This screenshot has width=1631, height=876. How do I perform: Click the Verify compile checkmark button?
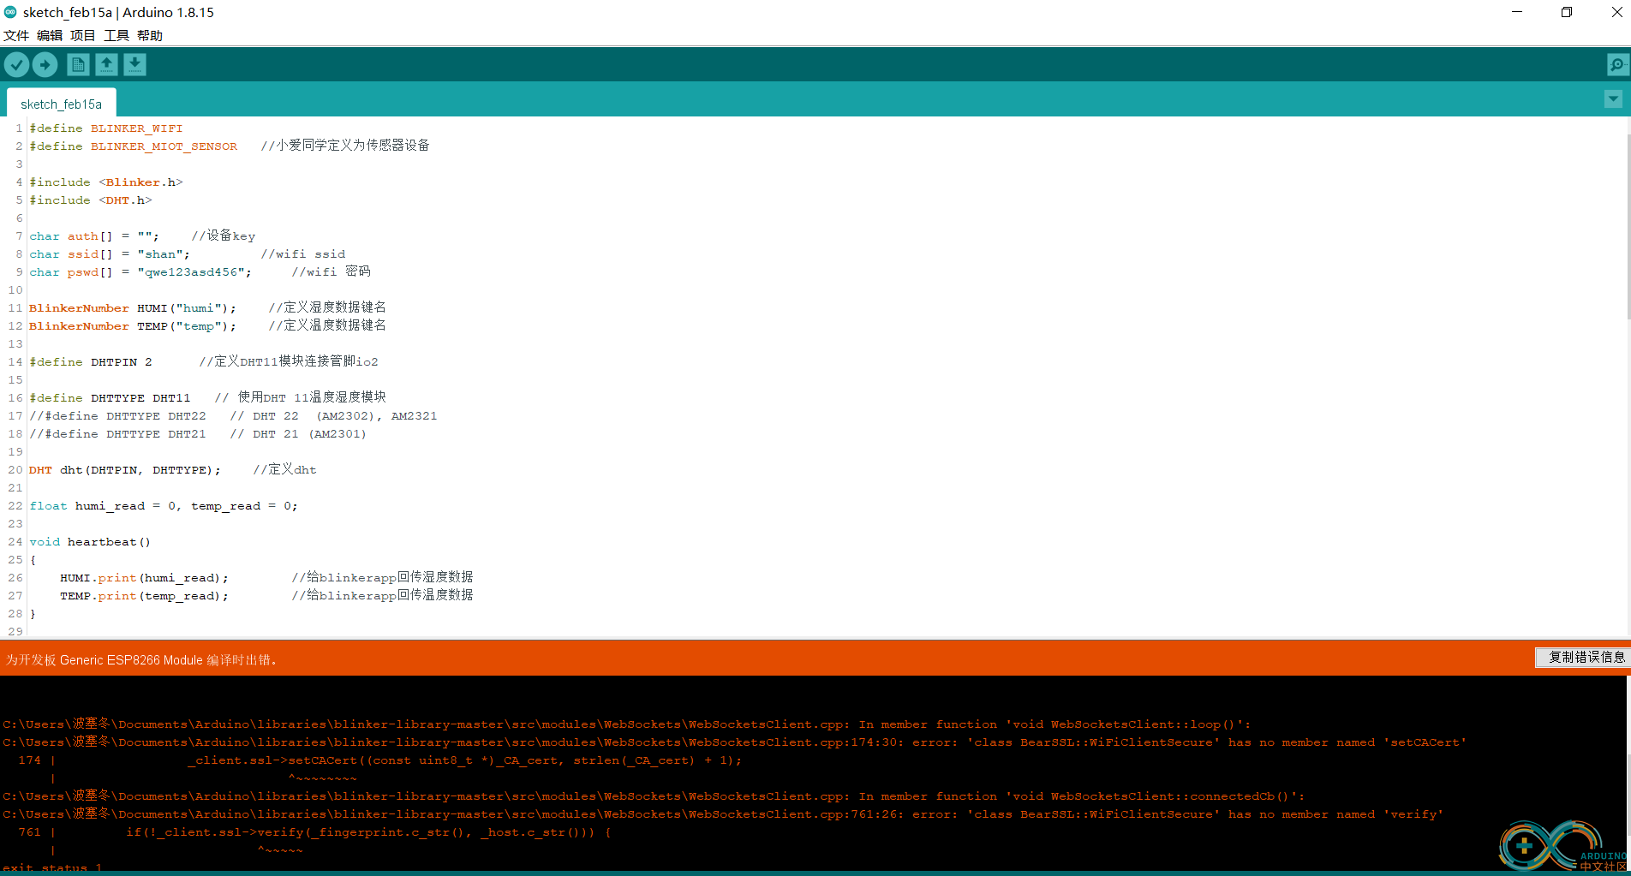[16, 64]
